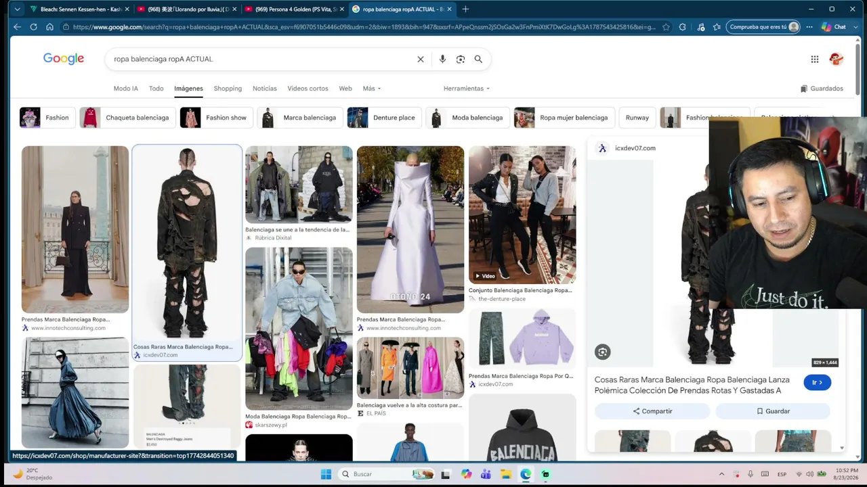
Task: Open Microsoft Teams on the taskbar
Action: pyautogui.click(x=486, y=474)
